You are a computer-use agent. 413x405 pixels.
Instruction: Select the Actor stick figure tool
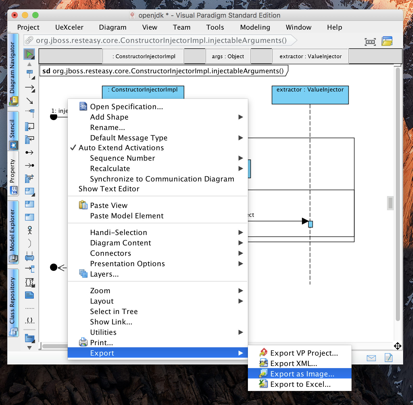point(30,230)
